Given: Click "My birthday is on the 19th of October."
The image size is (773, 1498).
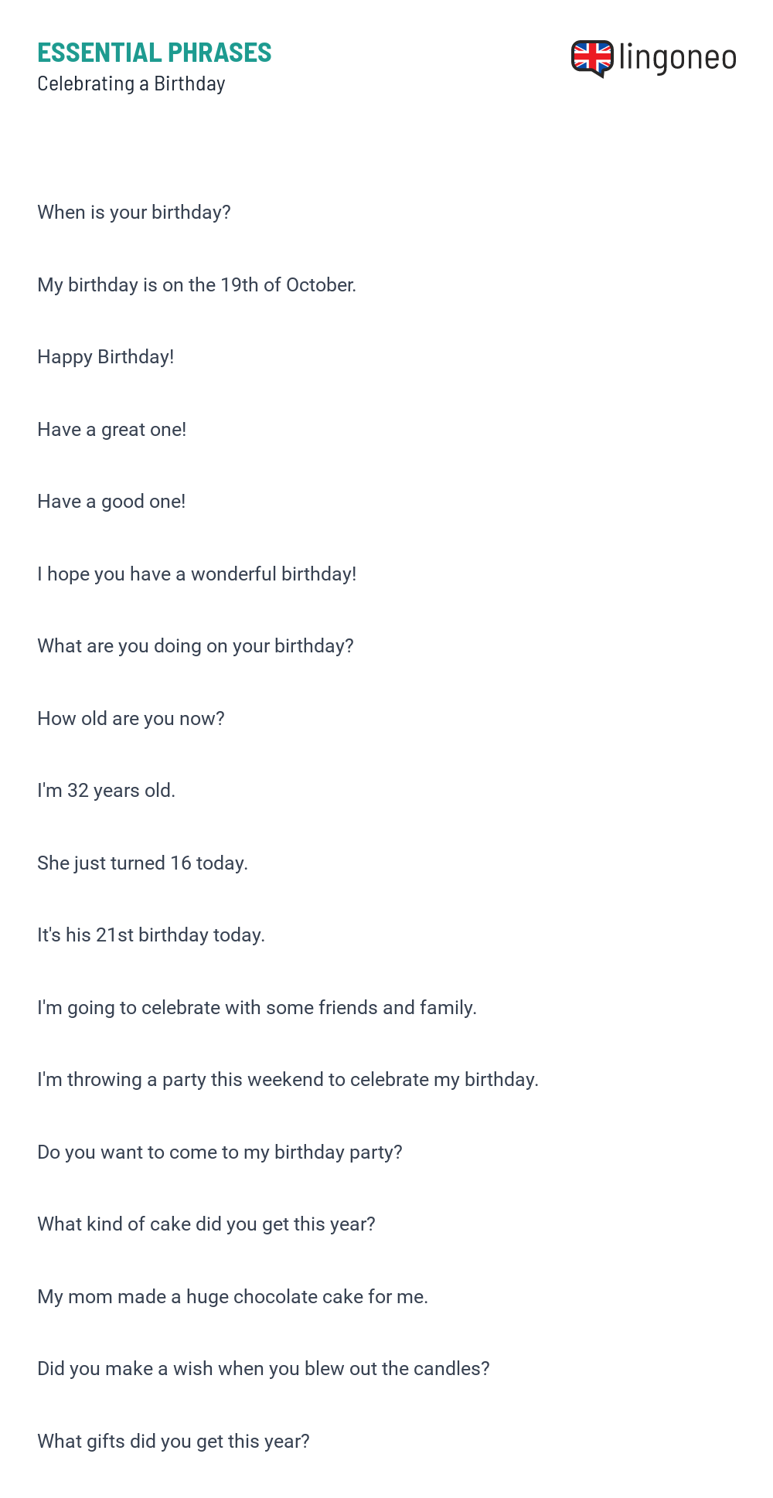Looking at the screenshot, I should pyautogui.click(x=197, y=285).
